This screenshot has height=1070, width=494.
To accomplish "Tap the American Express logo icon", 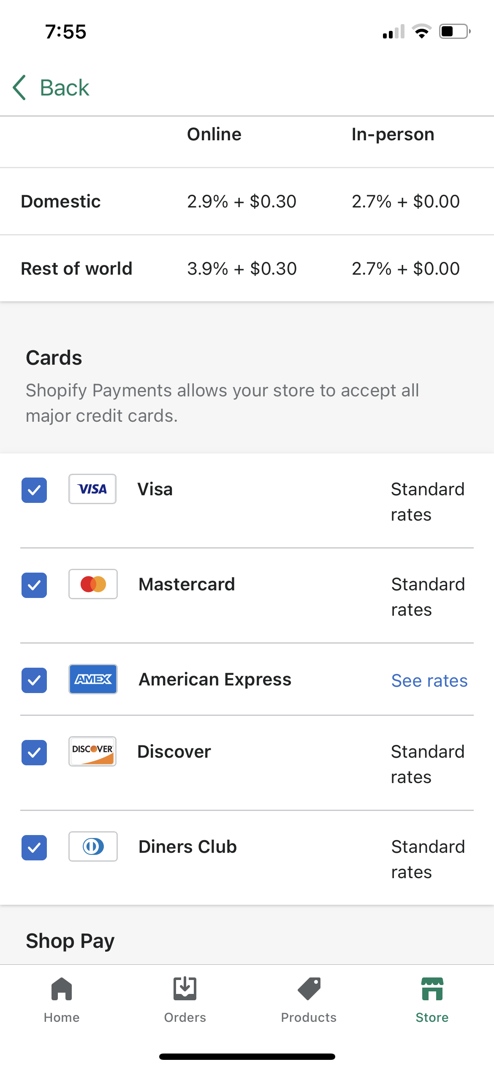I will coord(93,679).
